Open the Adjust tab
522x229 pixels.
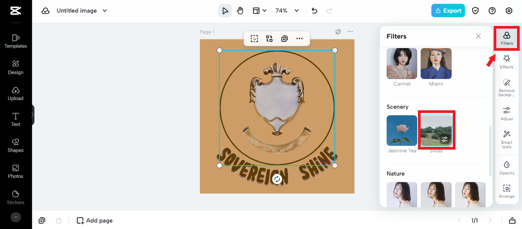pyautogui.click(x=507, y=114)
